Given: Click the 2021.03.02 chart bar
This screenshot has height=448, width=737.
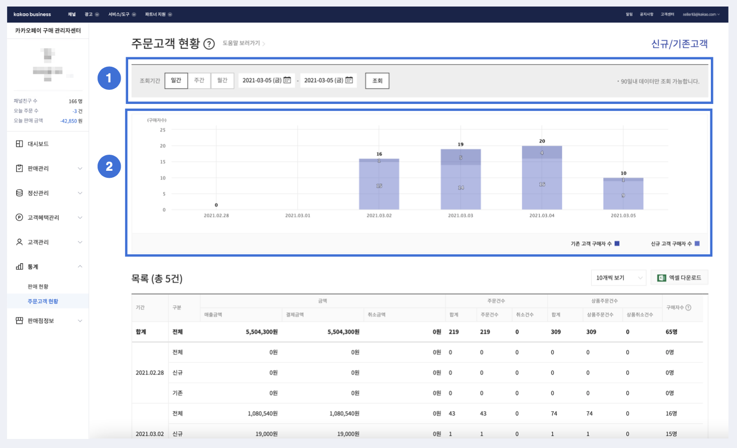Looking at the screenshot, I should click(379, 184).
